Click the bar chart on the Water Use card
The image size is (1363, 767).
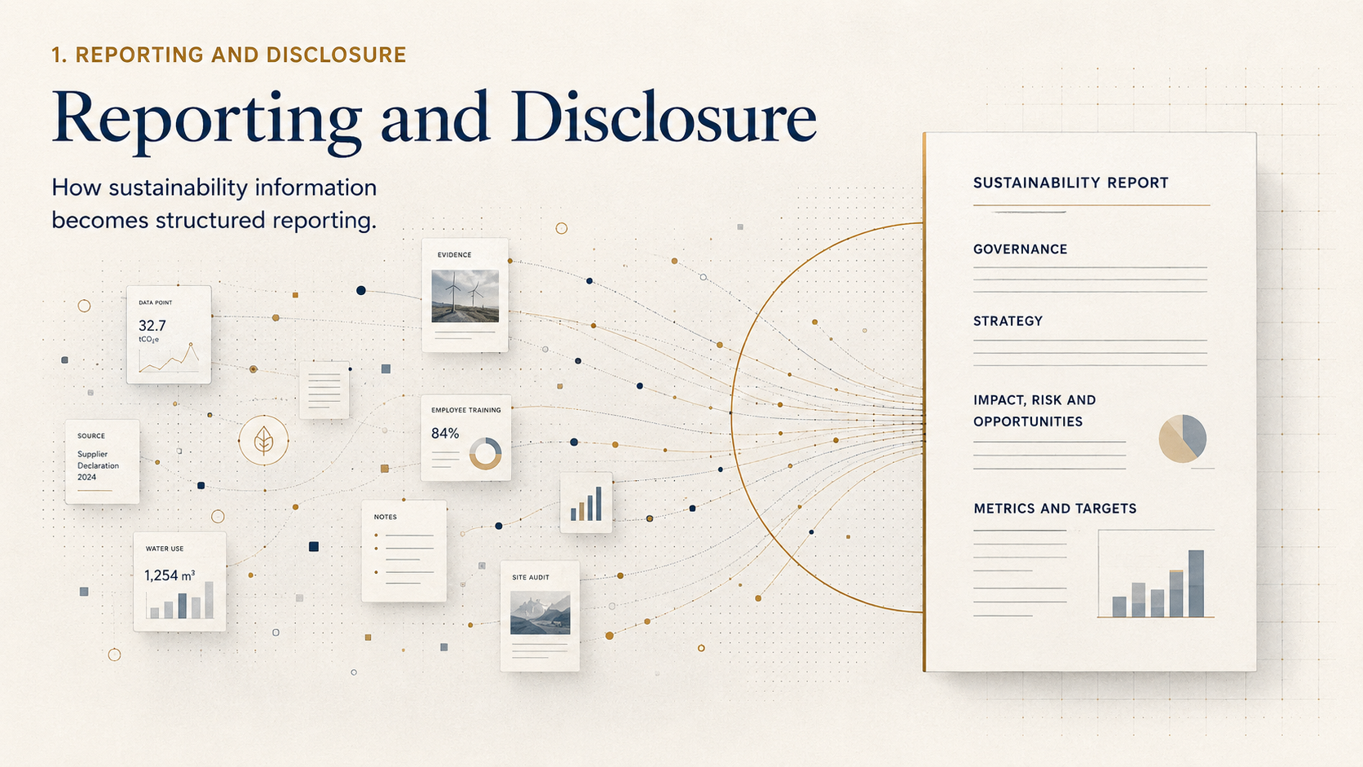(x=180, y=601)
